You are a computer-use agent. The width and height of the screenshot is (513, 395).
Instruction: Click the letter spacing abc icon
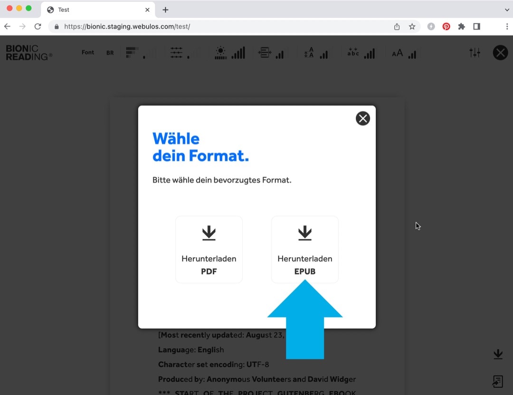353,52
